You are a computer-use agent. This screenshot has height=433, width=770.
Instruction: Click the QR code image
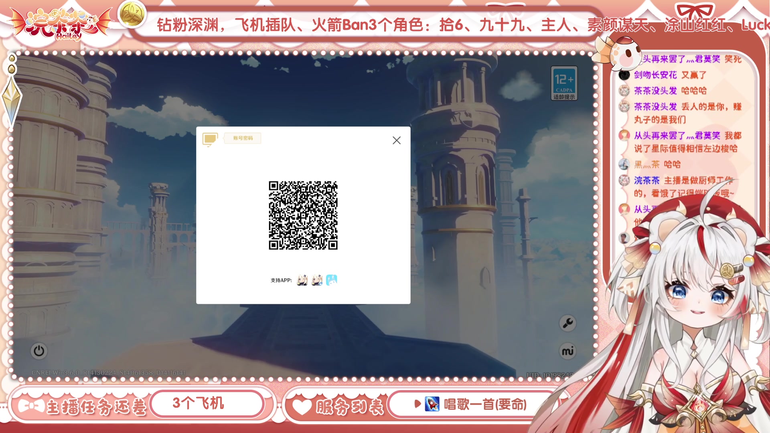303,215
